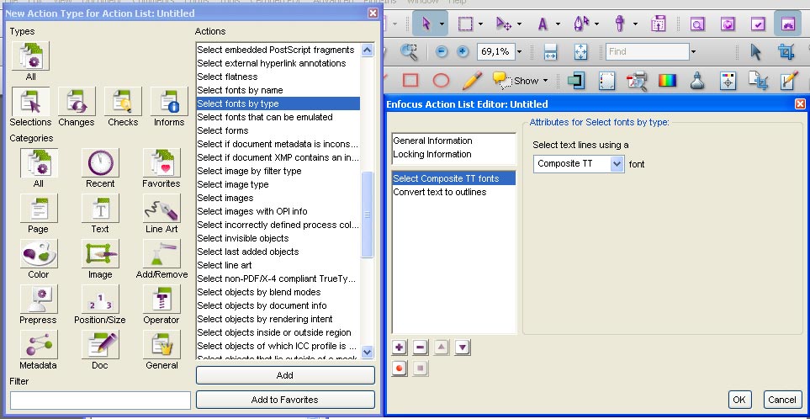Choose 'Select invisible objects' action
810x419 pixels.
pyautogui.click(x=278, y=238)
